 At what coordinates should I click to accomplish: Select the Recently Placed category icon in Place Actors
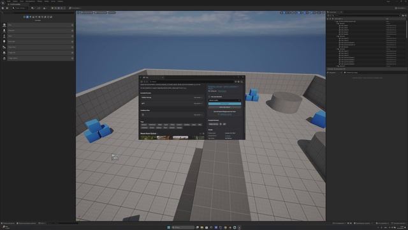24,17
